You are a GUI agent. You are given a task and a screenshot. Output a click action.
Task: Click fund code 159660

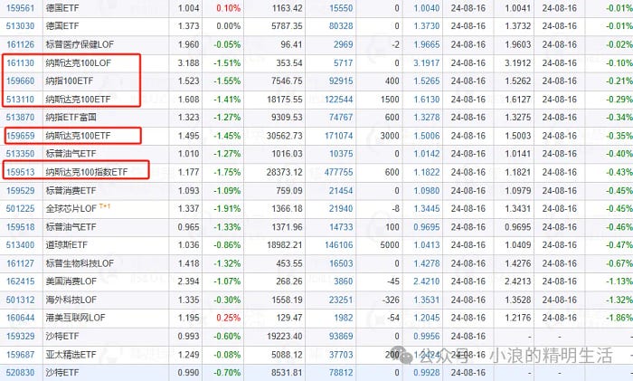20,81
